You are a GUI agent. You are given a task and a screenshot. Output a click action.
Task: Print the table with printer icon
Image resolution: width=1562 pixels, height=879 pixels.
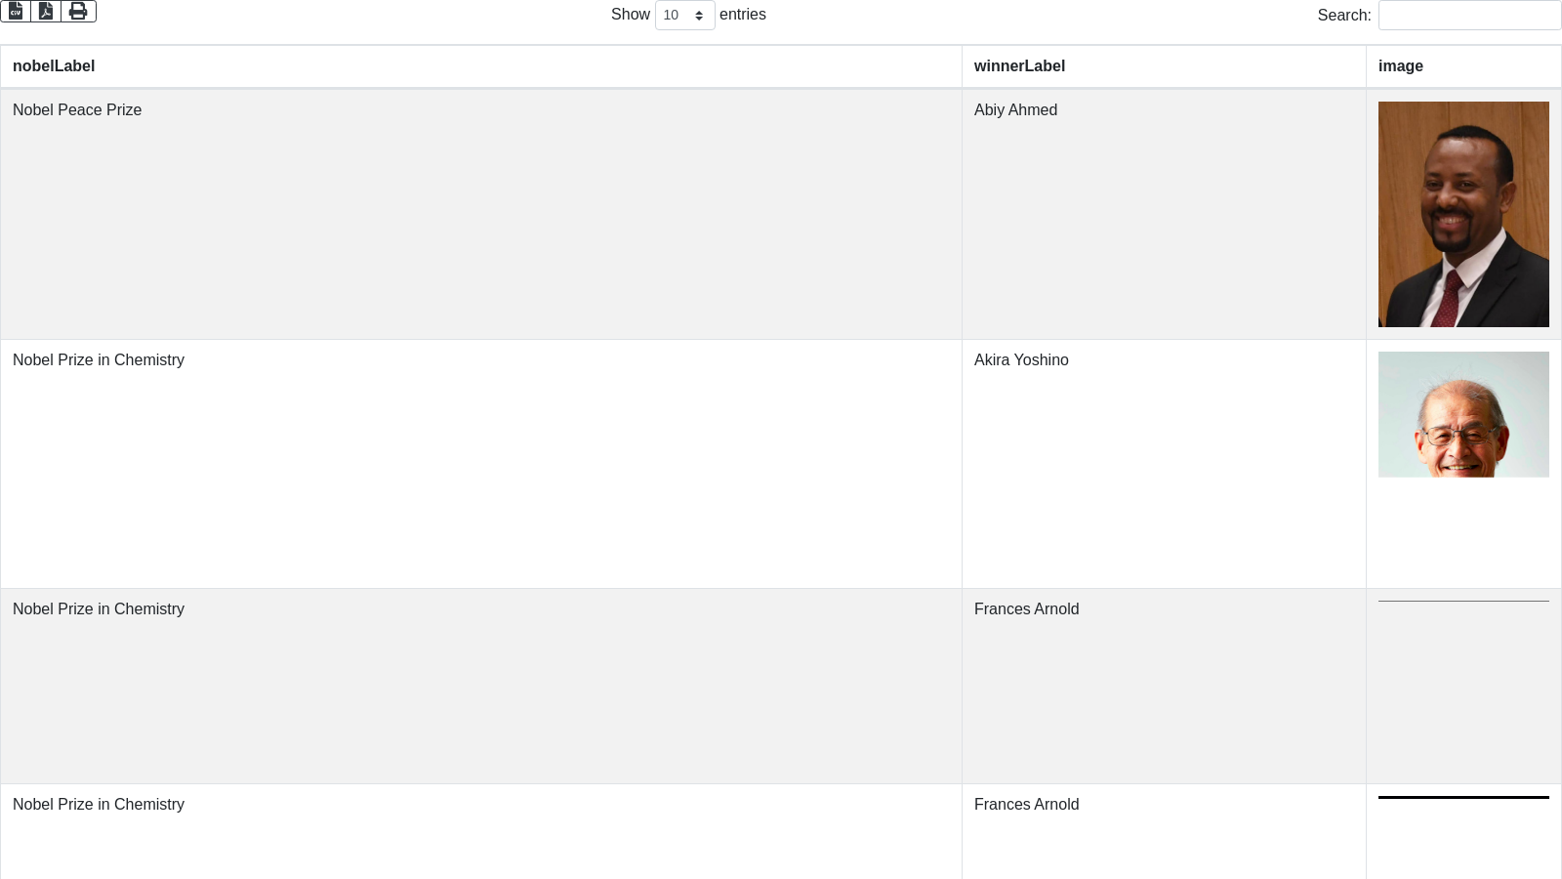click(x=78, y=11)
